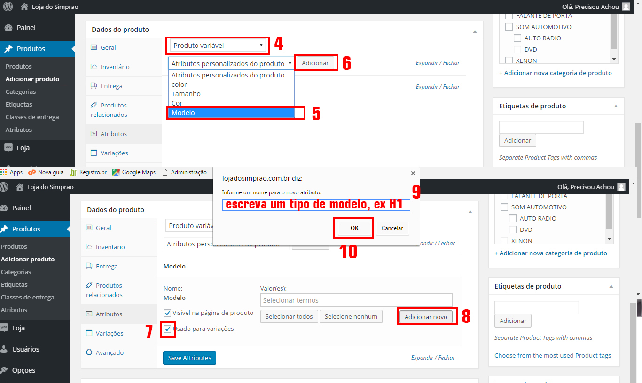This screenshot has width=642, height=383.
Task: Open the Opções menu in the sidebar
Action: [x=23, y=370]
